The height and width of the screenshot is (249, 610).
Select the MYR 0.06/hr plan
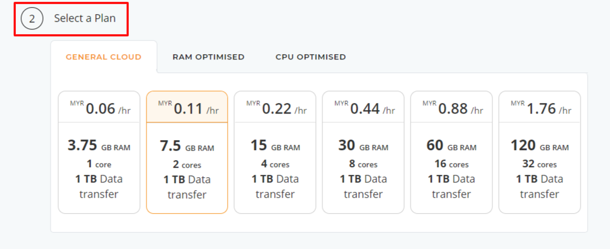pyautogui.click(x=99, y=108)
